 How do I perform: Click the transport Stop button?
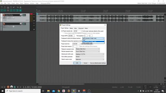pyautogui.click(x=18, y=87)
